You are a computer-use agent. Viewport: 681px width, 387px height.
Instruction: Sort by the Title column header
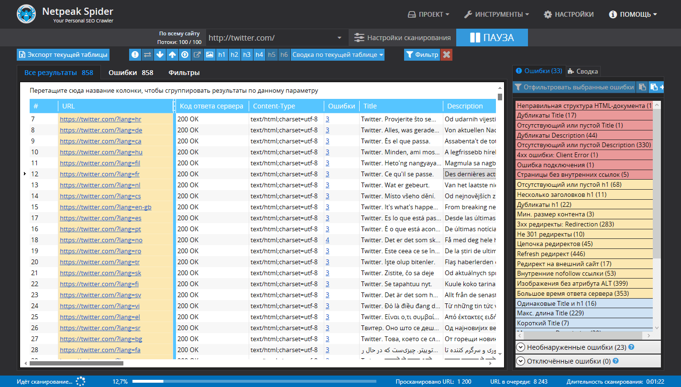(401, 106)
